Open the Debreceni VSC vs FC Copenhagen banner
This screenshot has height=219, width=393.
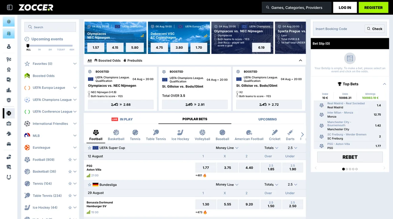(179, 38)
